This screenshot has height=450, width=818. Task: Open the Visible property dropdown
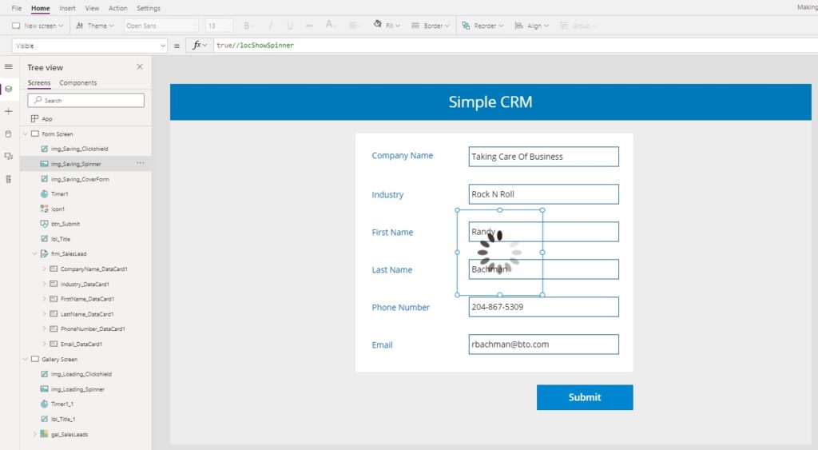point(89,46)
